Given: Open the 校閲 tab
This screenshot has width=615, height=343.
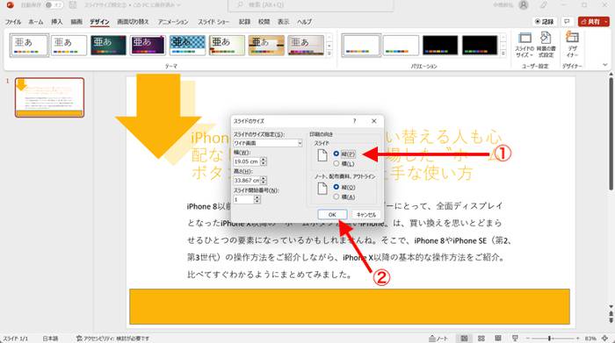Looking at the screenshot, I should (x=264, y=22).
